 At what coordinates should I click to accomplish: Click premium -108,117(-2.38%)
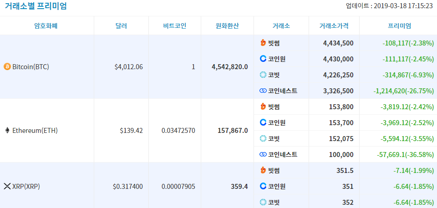coord(408,43)
